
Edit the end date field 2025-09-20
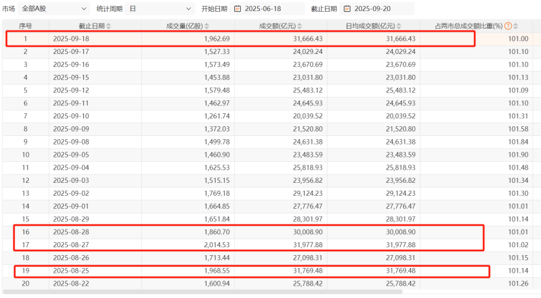[376, 8]
